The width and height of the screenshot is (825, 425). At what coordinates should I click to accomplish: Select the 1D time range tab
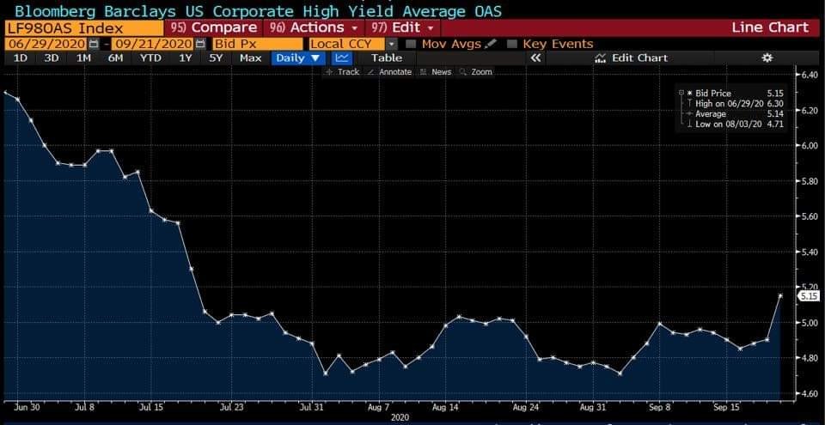pyautogui.click(x=20, y=58)
